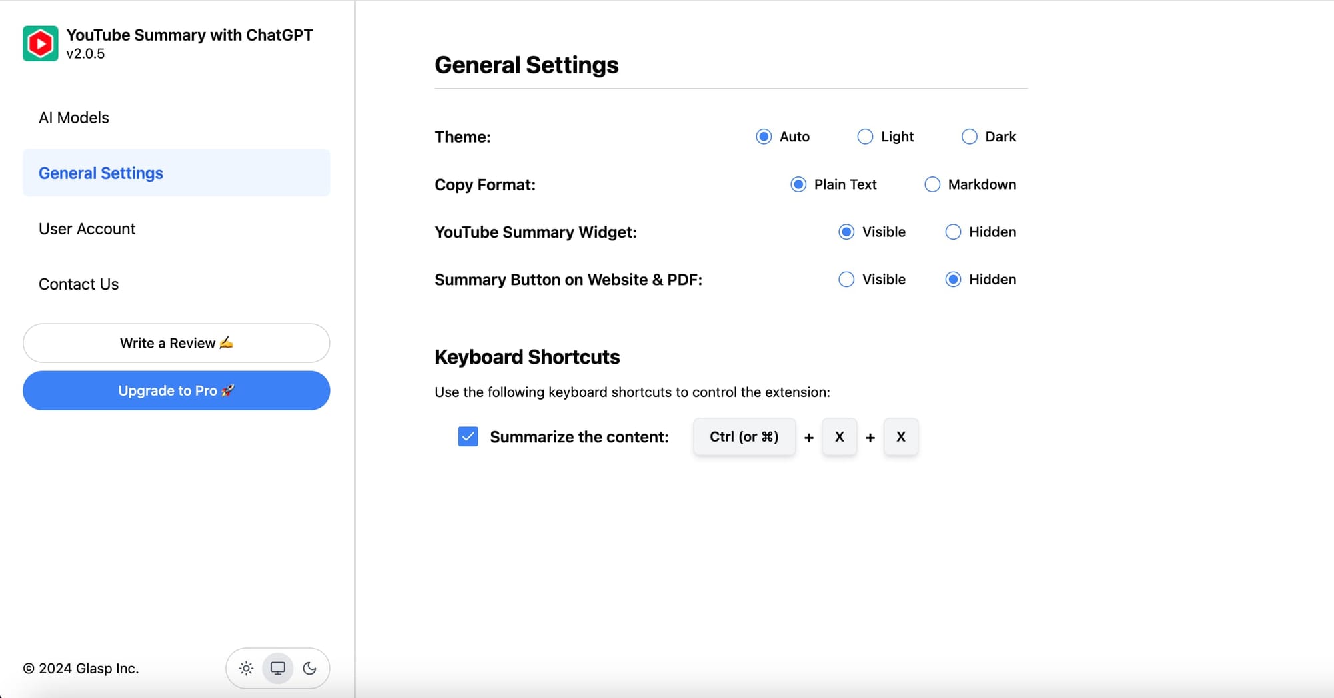
Task: Show Summary Button on Website & PDF
Action: (846, 279)
